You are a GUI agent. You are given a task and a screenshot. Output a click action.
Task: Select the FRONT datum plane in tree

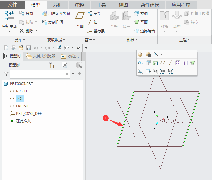[19, 106]
